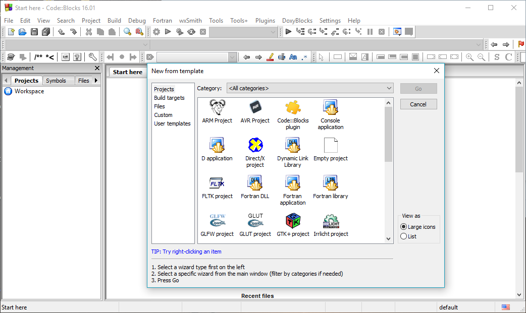Select the Start here editor tab
Viewport: 526px width, 313px height.
tap(128, 72)
